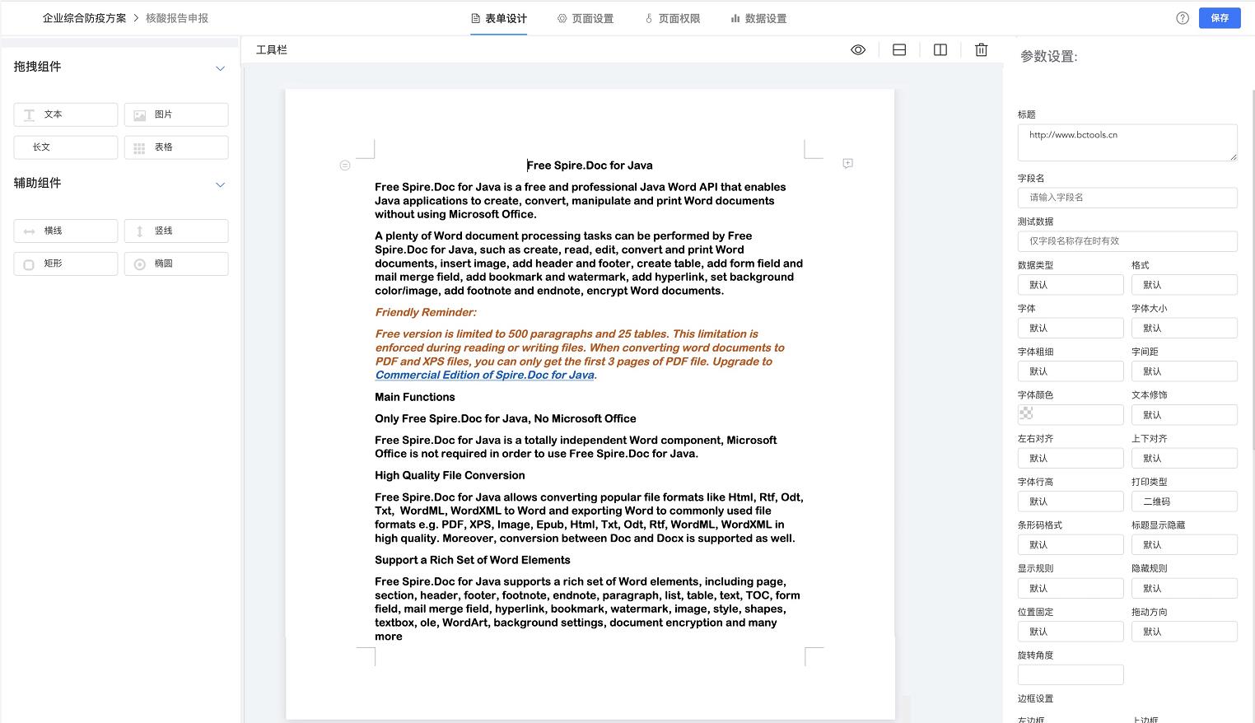Open the 条形码格式 dropdown
The height and width of the screenshot is (723, 1255).
(x=1071, y=545)
